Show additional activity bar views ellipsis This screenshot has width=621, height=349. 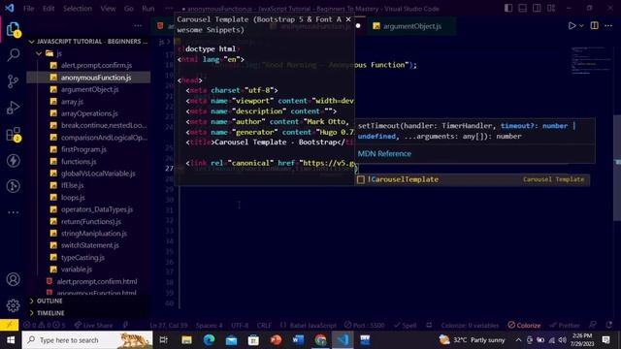point(13,212)
